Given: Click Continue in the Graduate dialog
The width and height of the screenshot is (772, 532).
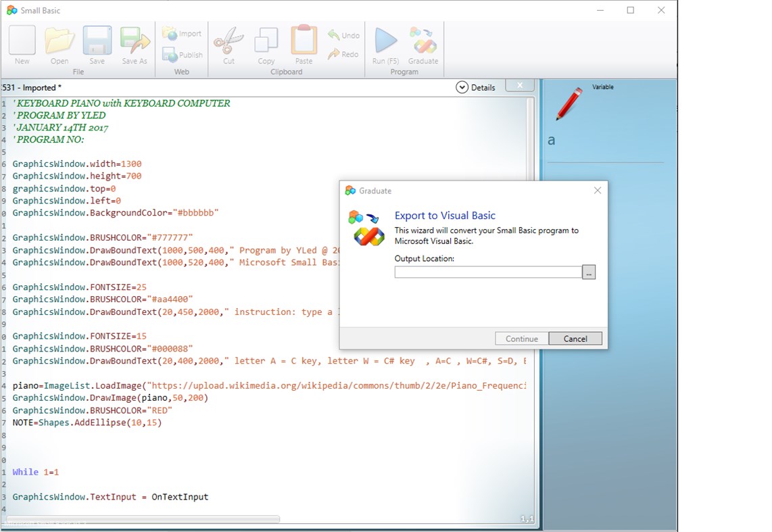Looking at the screenshot, I should 521,338.
